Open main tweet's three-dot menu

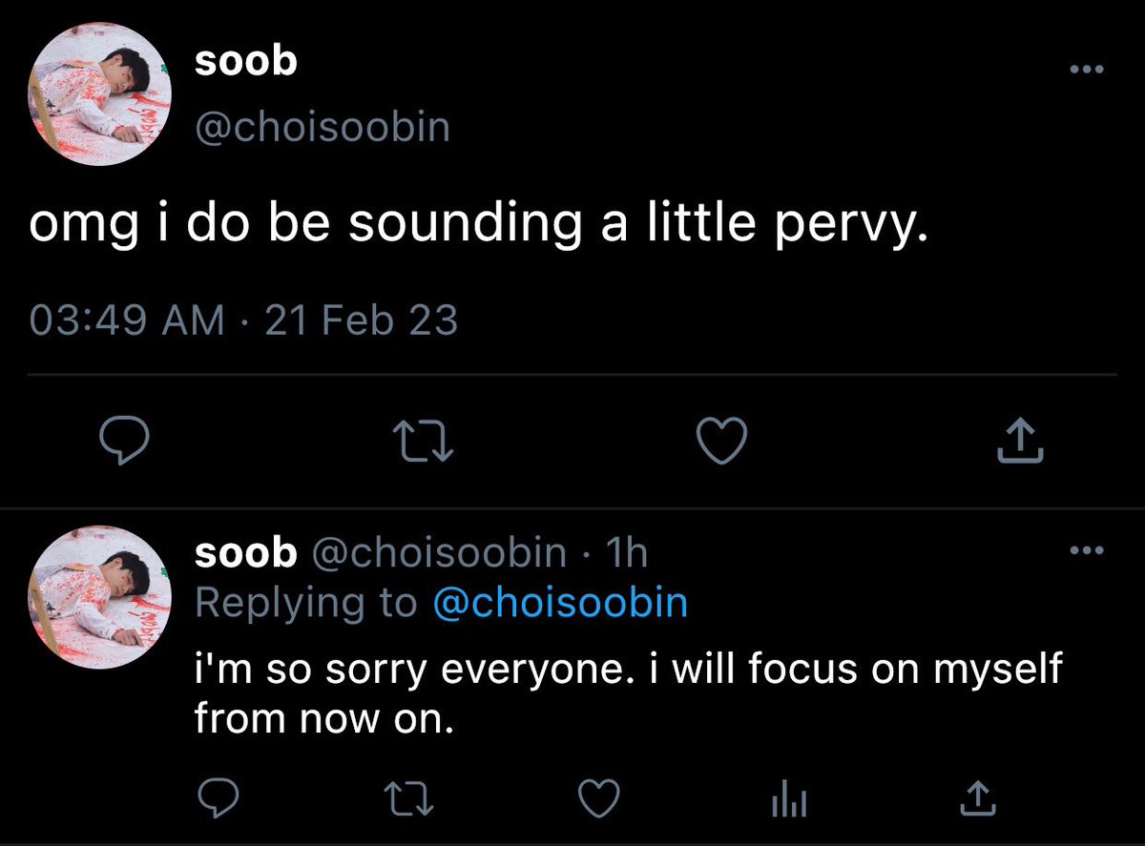[x=1086, y=70]
